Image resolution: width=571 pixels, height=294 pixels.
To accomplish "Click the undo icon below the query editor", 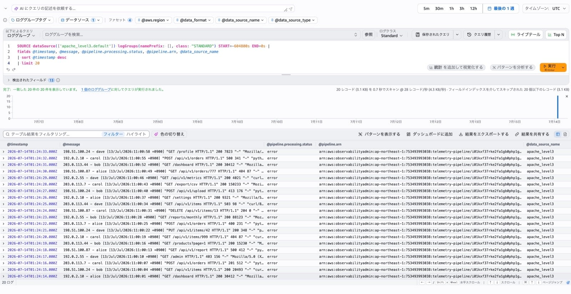I will (8, 69).
